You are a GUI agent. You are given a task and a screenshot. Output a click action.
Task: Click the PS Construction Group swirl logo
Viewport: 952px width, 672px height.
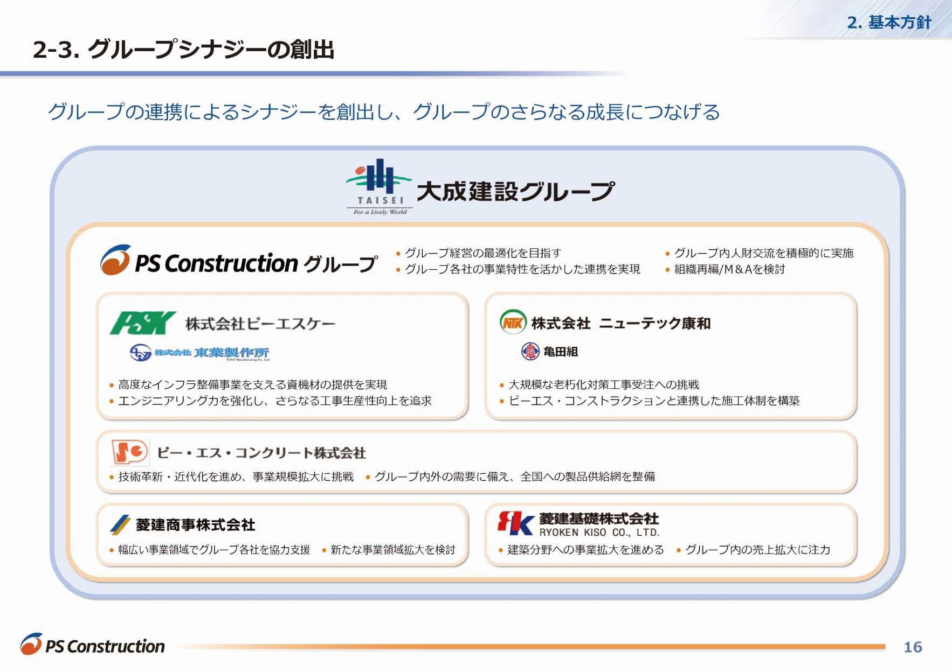[x=115, y=260]
